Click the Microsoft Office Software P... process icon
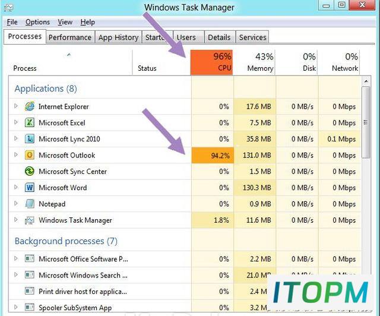Image resolution: width=380 pixels, height=316 pixels. click(x=30, y=259)
